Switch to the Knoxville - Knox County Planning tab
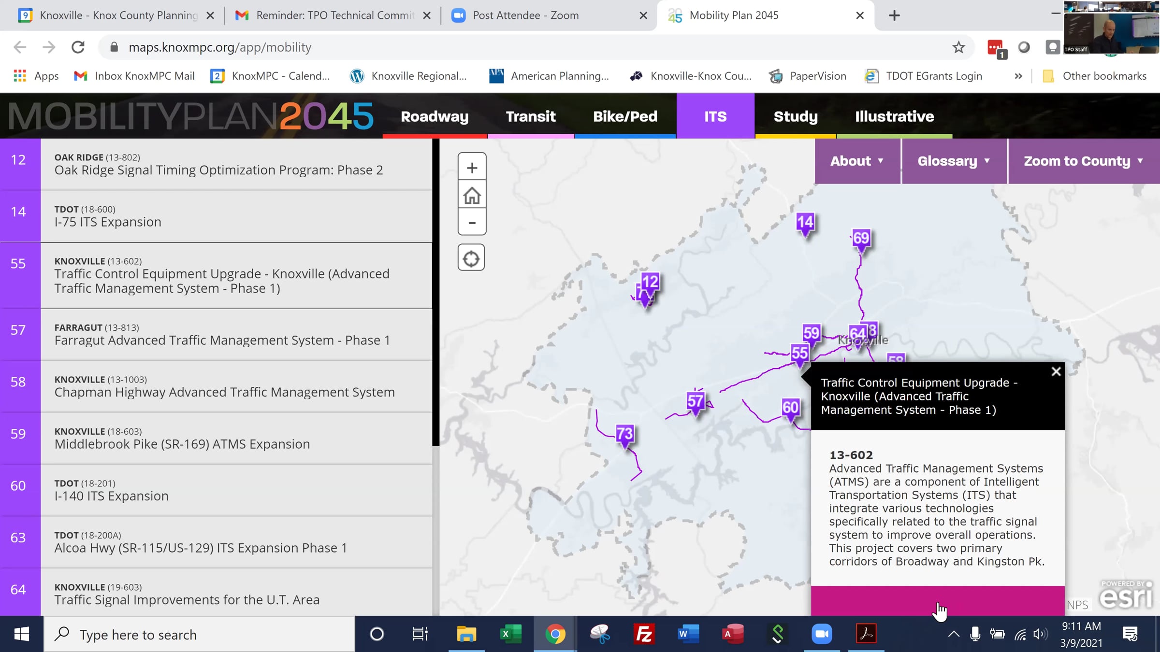This screenshot has height=652, width=1160. (x=116, y=15)
